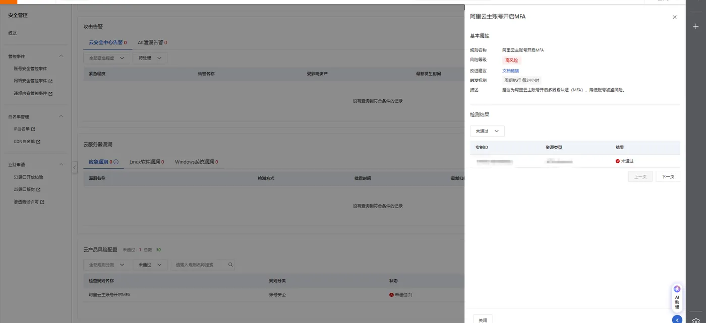Switch to Windows系统漏洞 tab
The width and height of the screenshot is (706, 323).
click(197, 162)
